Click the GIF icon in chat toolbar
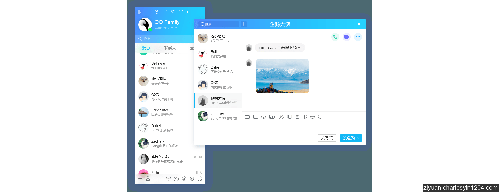The image size is (500, 192). click(x=272, y=117)
